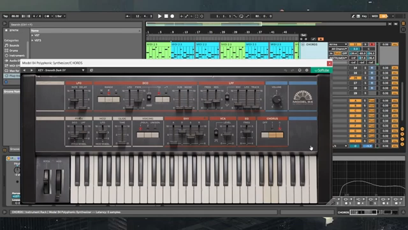Click the Play button in Ableton transport

[160, 16]
